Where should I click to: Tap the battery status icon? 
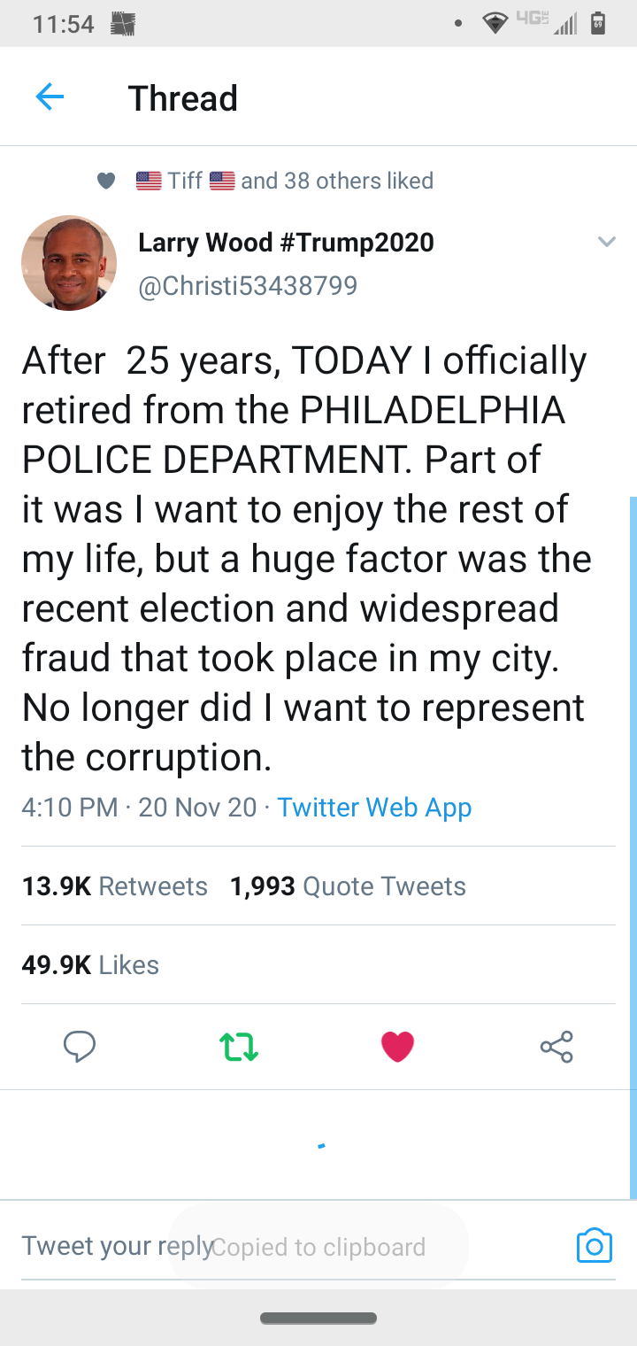[x=598, y=23]
